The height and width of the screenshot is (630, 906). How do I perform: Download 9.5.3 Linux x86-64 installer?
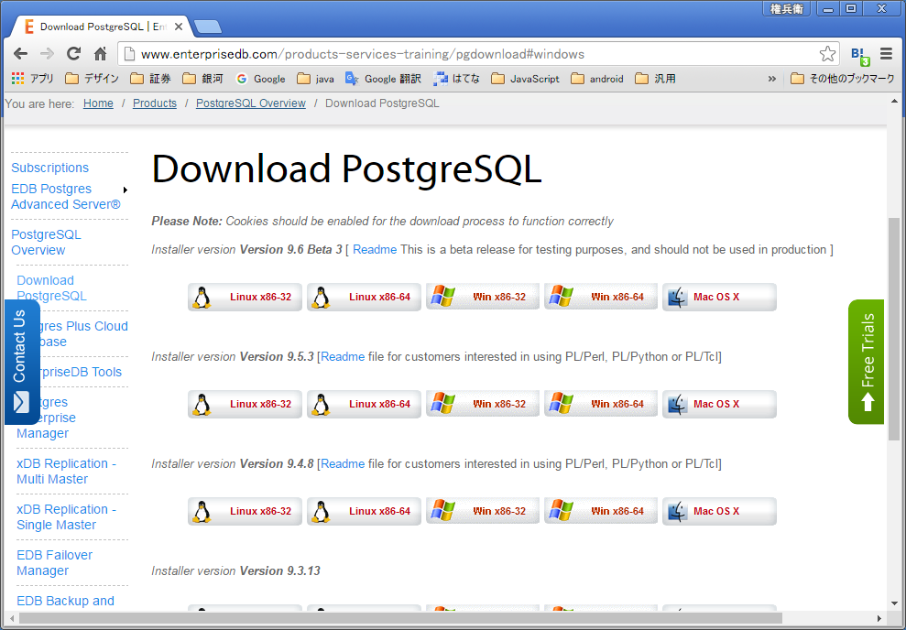coord(364,404)
